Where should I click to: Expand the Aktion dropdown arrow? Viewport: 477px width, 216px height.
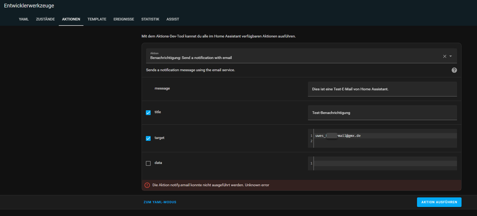[x=451, y=56]
